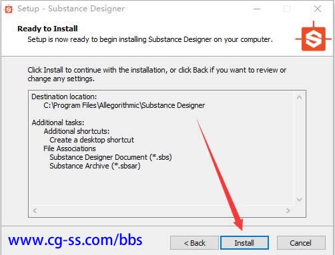Click the Substance Designer title bar icon
Image resolution: width=335 pixels, height=255 pixels.
click(9, 9)
